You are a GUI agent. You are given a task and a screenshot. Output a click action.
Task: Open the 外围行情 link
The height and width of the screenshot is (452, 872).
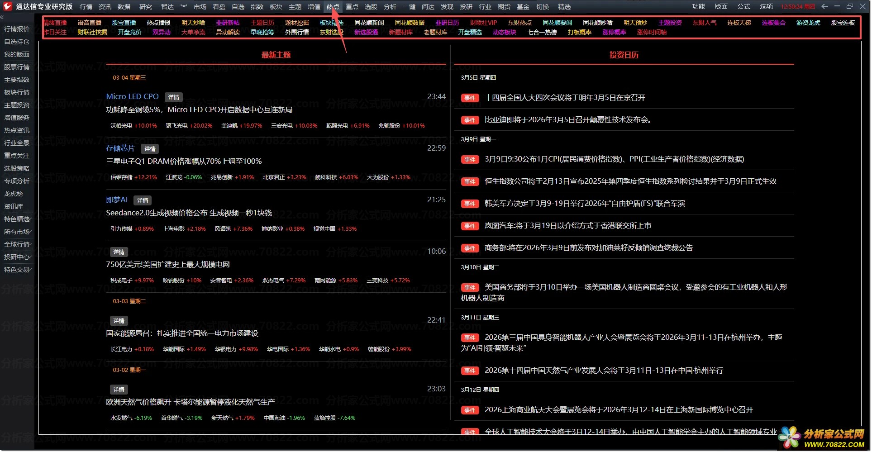pyautogui.click(x=297, y=32)
